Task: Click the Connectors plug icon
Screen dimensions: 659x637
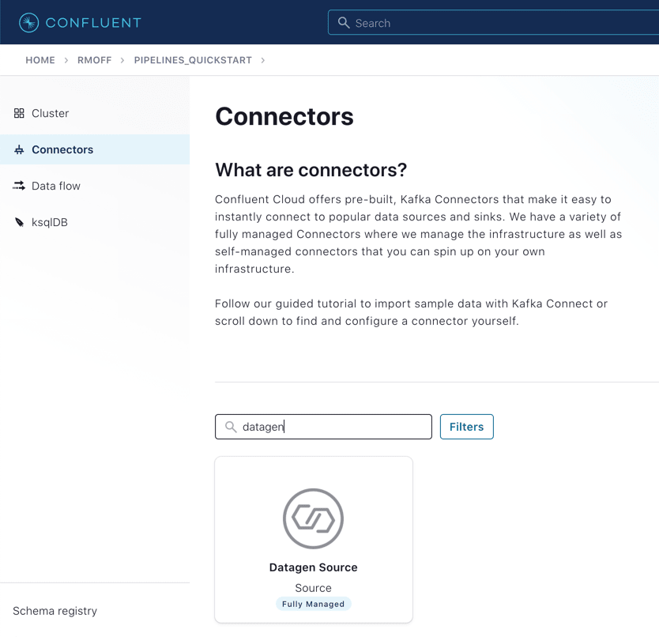Action: point(19,149)
